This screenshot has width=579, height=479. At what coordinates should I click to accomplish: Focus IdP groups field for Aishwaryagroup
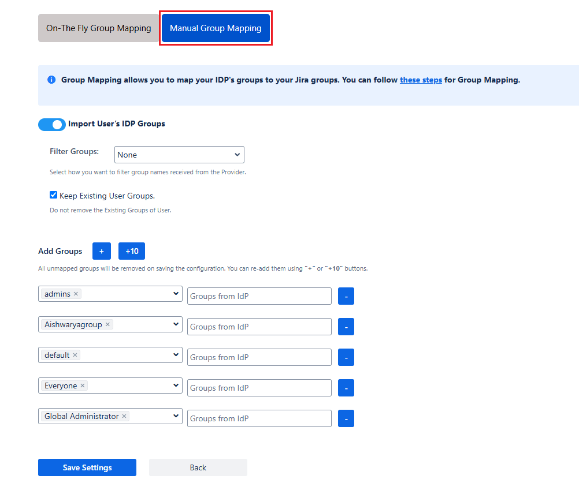[x=259, y=327]
